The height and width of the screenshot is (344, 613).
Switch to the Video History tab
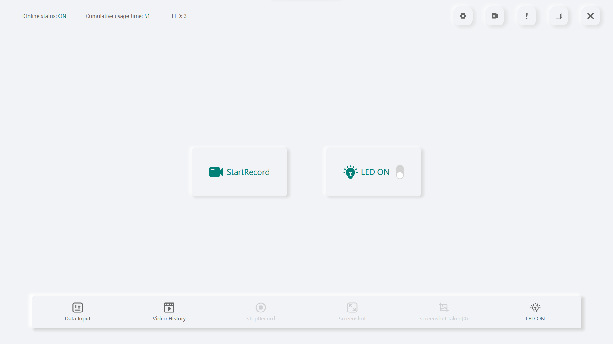[x=169, y=312]
